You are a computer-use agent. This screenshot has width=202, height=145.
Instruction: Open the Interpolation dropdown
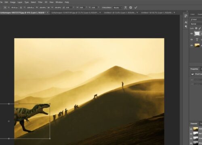(x=118, y=8)
